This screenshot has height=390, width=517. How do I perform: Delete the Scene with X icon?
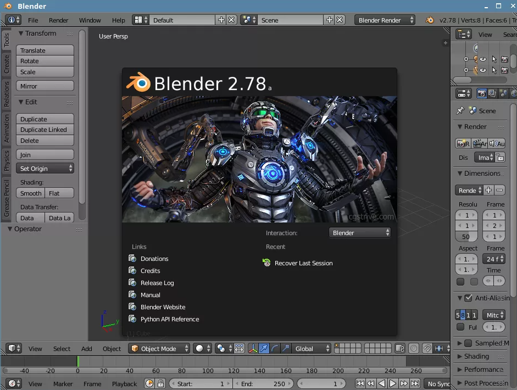(x=340, y=20)
